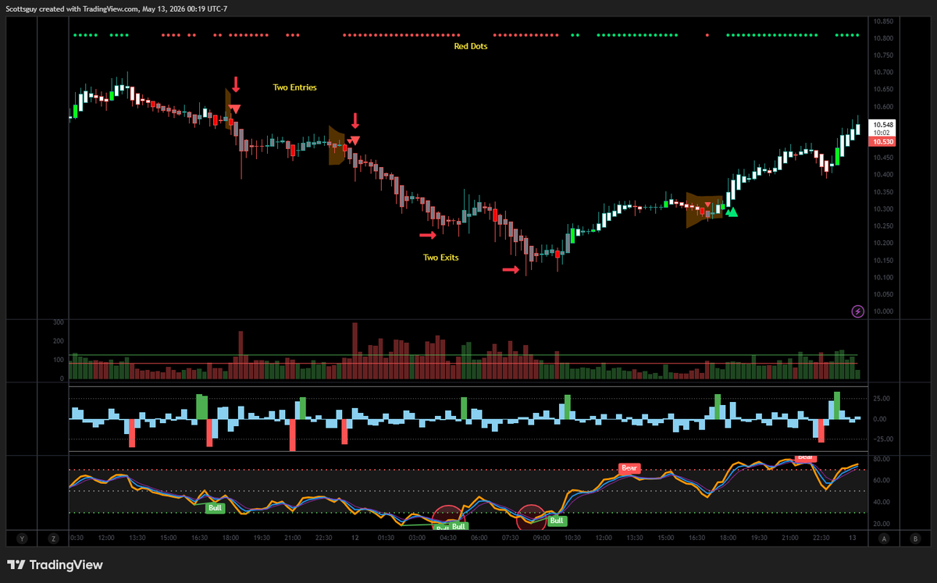
Task: Click the 06:00 time axis label
Action: click(479, 538)
